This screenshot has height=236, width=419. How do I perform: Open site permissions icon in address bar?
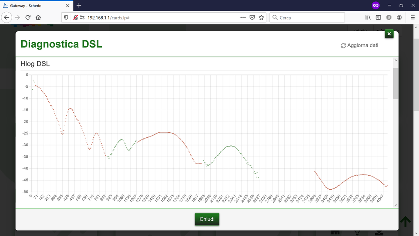pyautogui.click(x=82, y=17)
